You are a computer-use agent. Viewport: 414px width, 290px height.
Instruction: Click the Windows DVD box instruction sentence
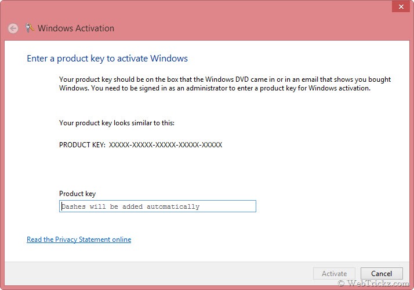click(x=225, y=79)
